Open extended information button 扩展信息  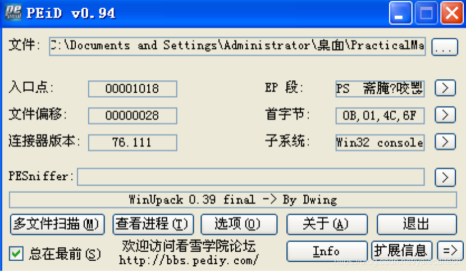tap(401, 251)
